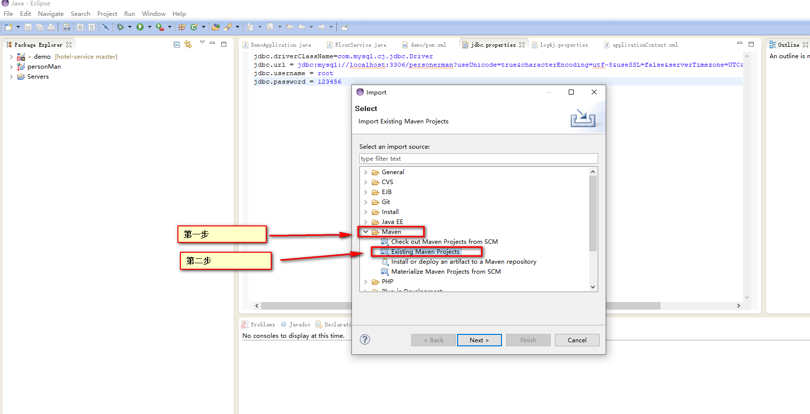Viewport: 810px width, 414px height.
Task: Expand the personMan project node
Action: coord(11,67)
